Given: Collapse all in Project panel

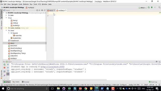Looking at the screenshot, I should [x=39, y=10].
